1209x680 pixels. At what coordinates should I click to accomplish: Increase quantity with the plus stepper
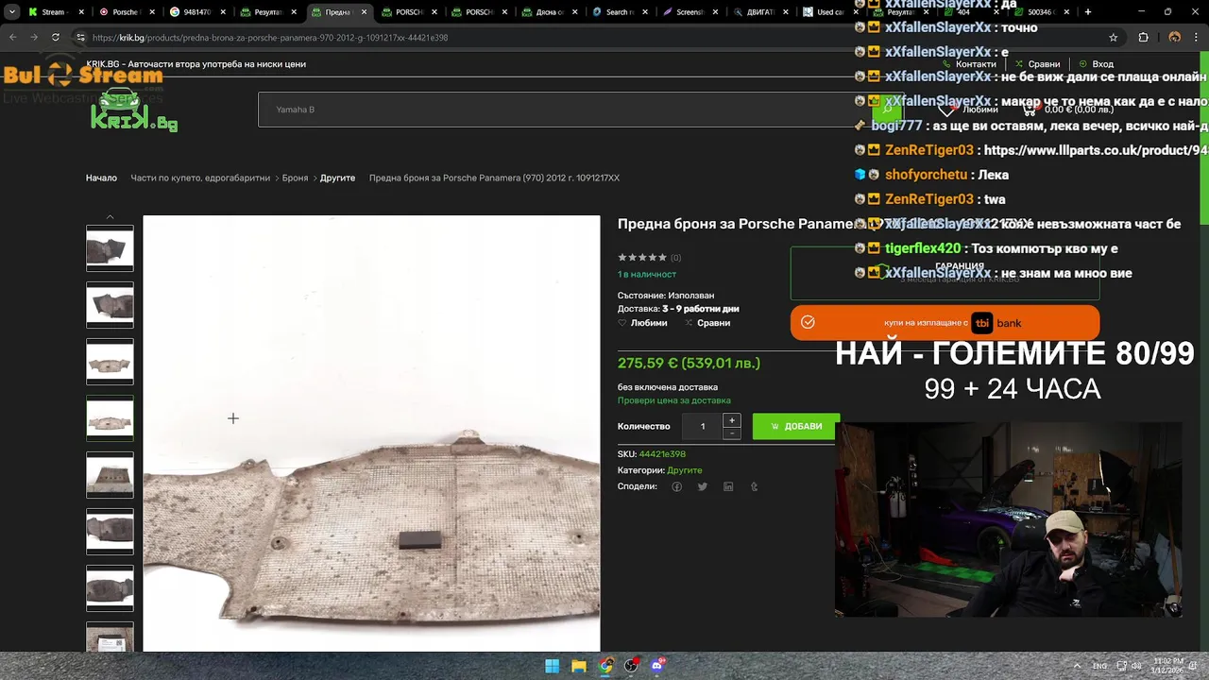pos(731,420)
